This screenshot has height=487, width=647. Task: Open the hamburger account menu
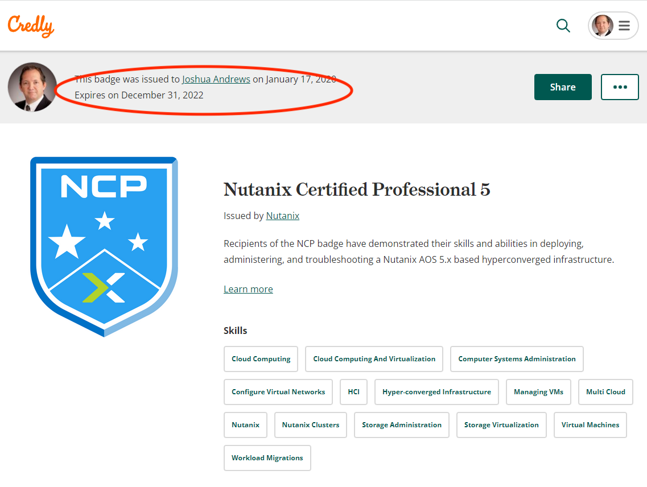pyautogui.click(x=624, y=26)
